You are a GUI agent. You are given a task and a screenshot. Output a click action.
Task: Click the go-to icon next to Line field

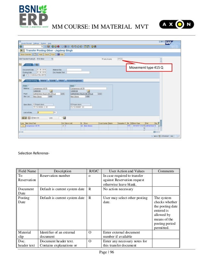coord(65,118)
